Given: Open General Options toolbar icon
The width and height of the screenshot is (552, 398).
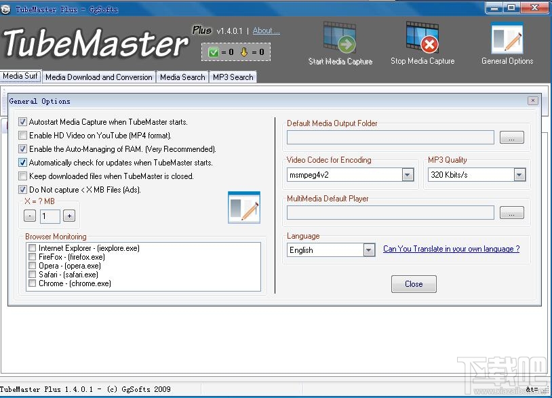Looking at the screenshot, I should [x=507, y=38].
